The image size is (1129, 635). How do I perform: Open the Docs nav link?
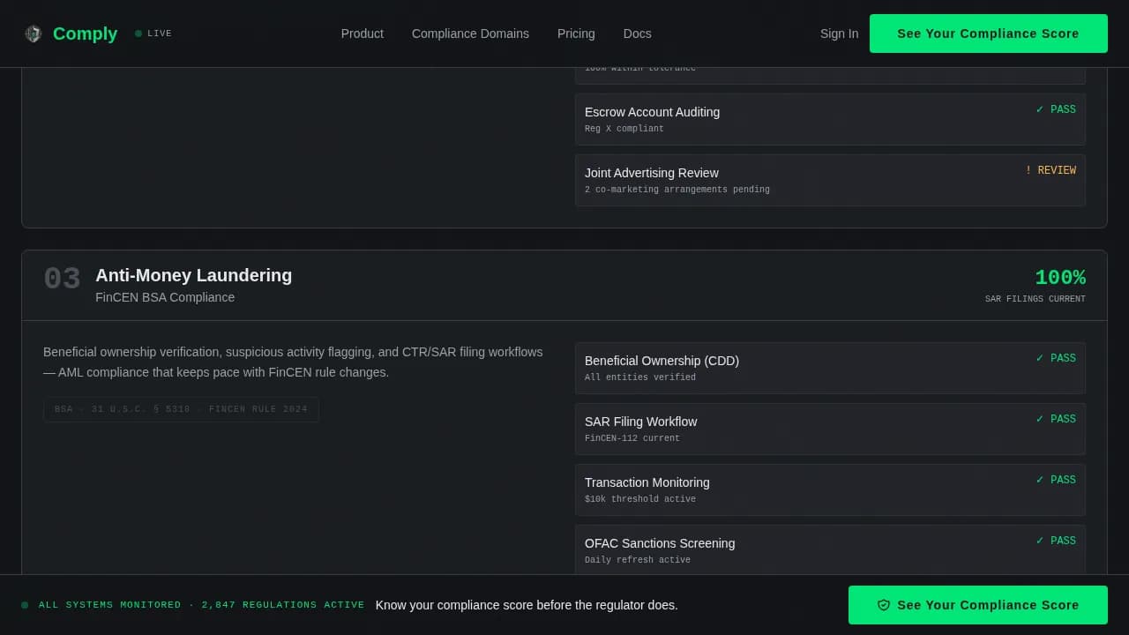click(637, 34)
